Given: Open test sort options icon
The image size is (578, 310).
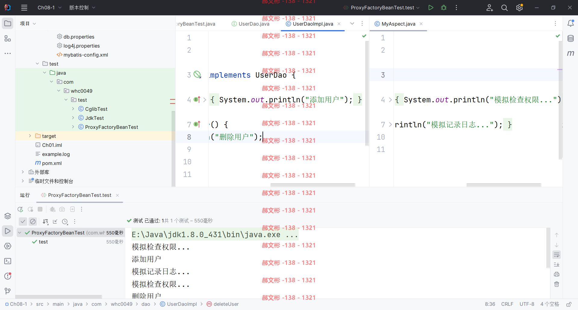Looking at the screenshot, I should click(45, 222).
